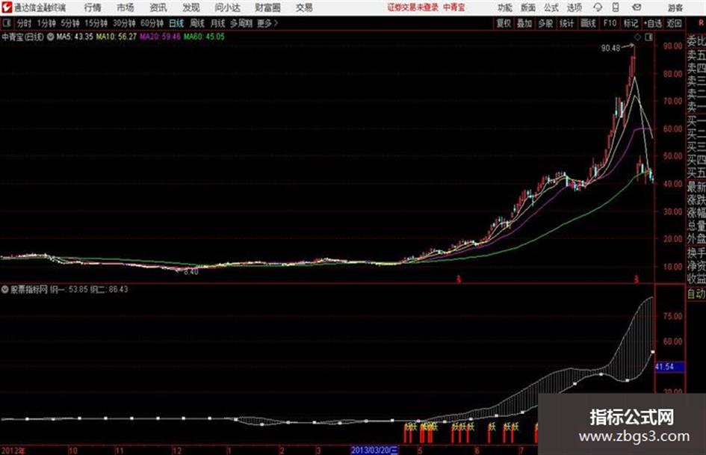Switch to 30分钟 period tab
The height and width of the screenshot is (455, 706).
(124, 23)
